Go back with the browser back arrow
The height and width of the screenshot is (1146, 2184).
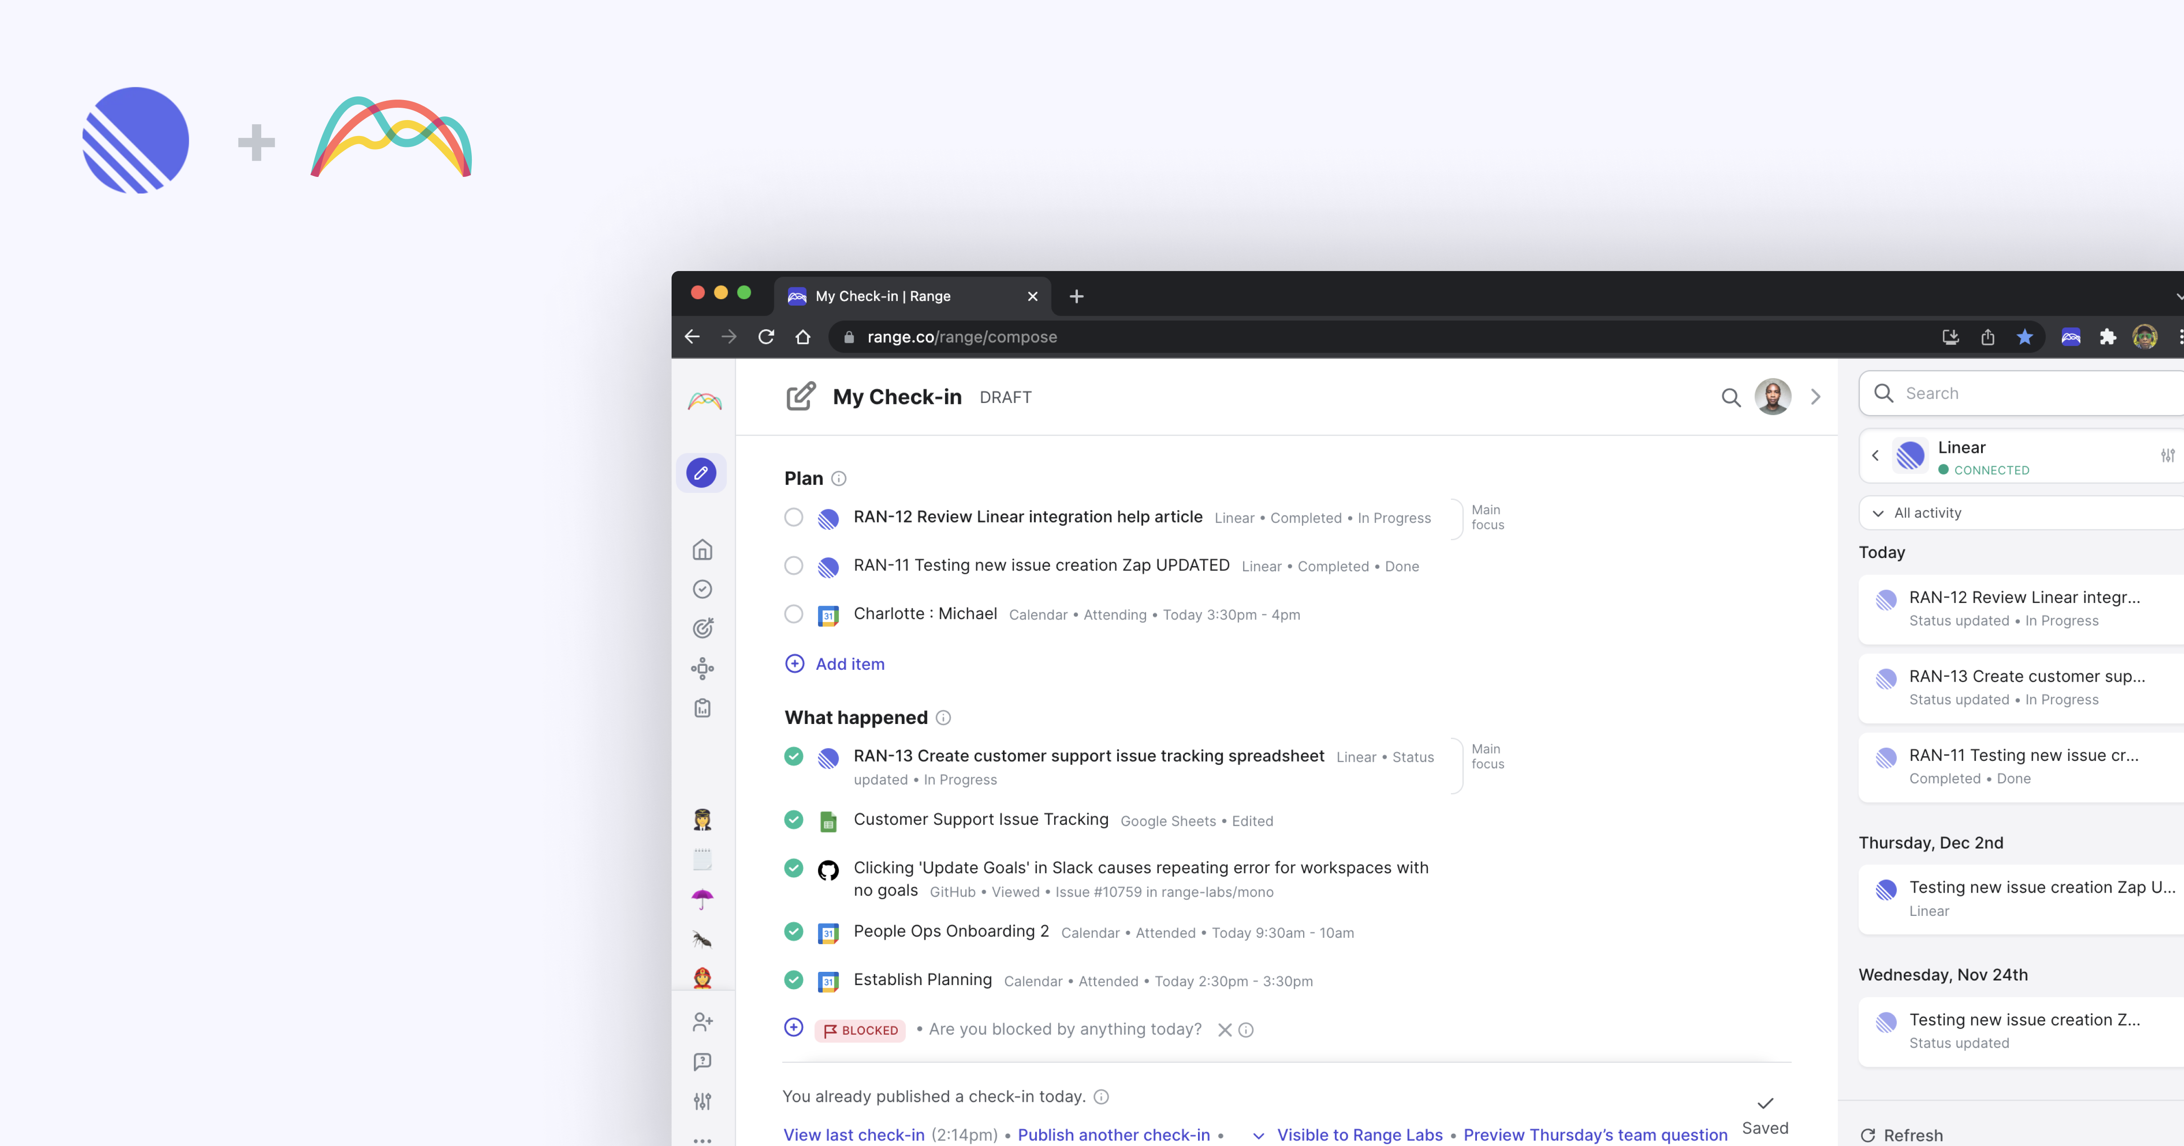[x=692, y=337]
